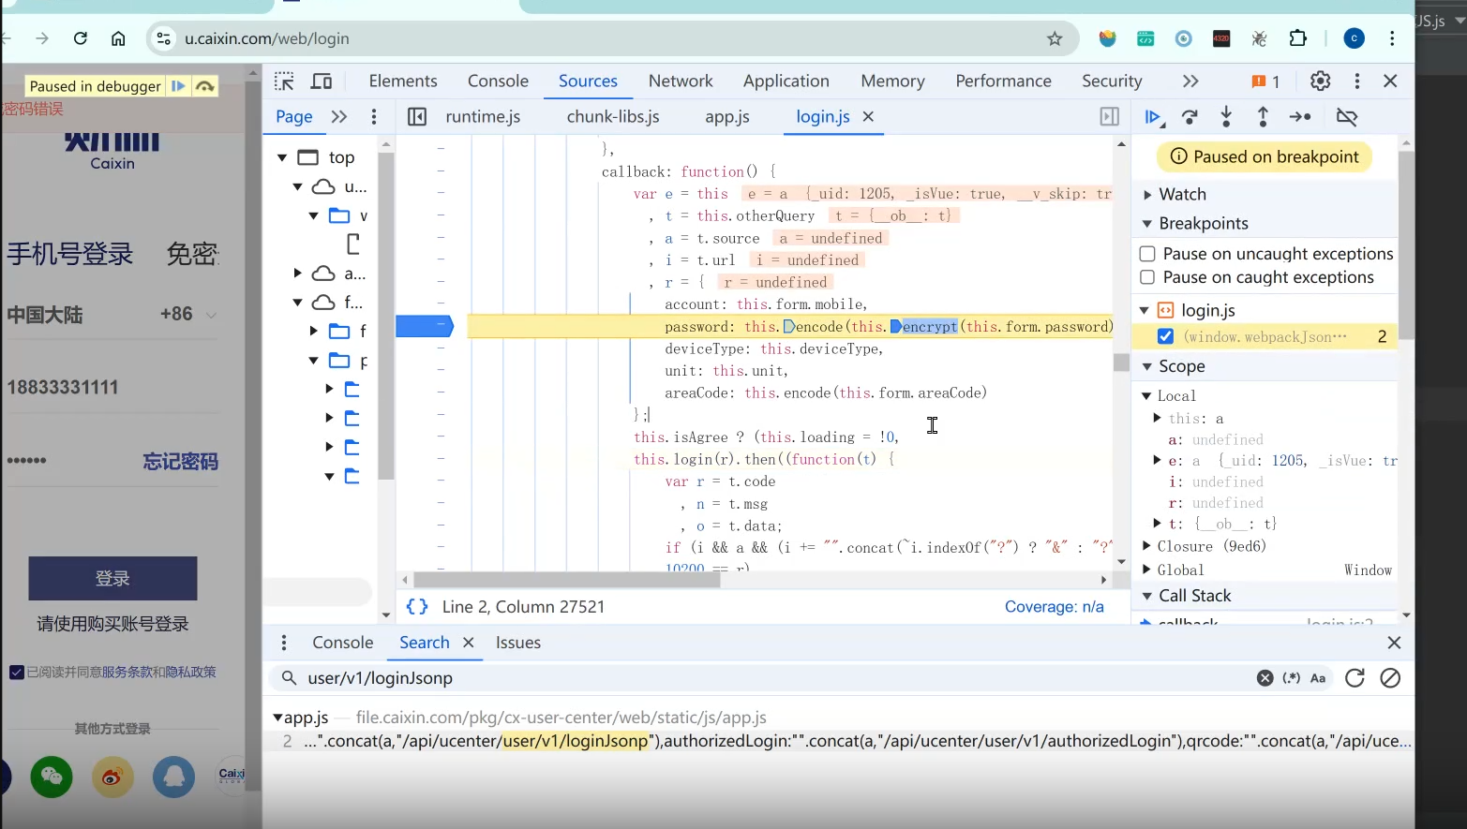The height and width of the screenshot is (829, 1467).
Task: Open the app.js file tab
Action: tap(727, 117)
